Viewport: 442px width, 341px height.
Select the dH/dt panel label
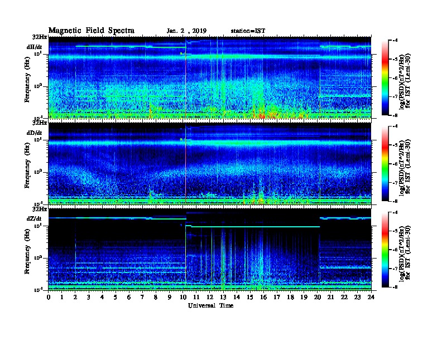pyautogui.click(x=35, y=47)
